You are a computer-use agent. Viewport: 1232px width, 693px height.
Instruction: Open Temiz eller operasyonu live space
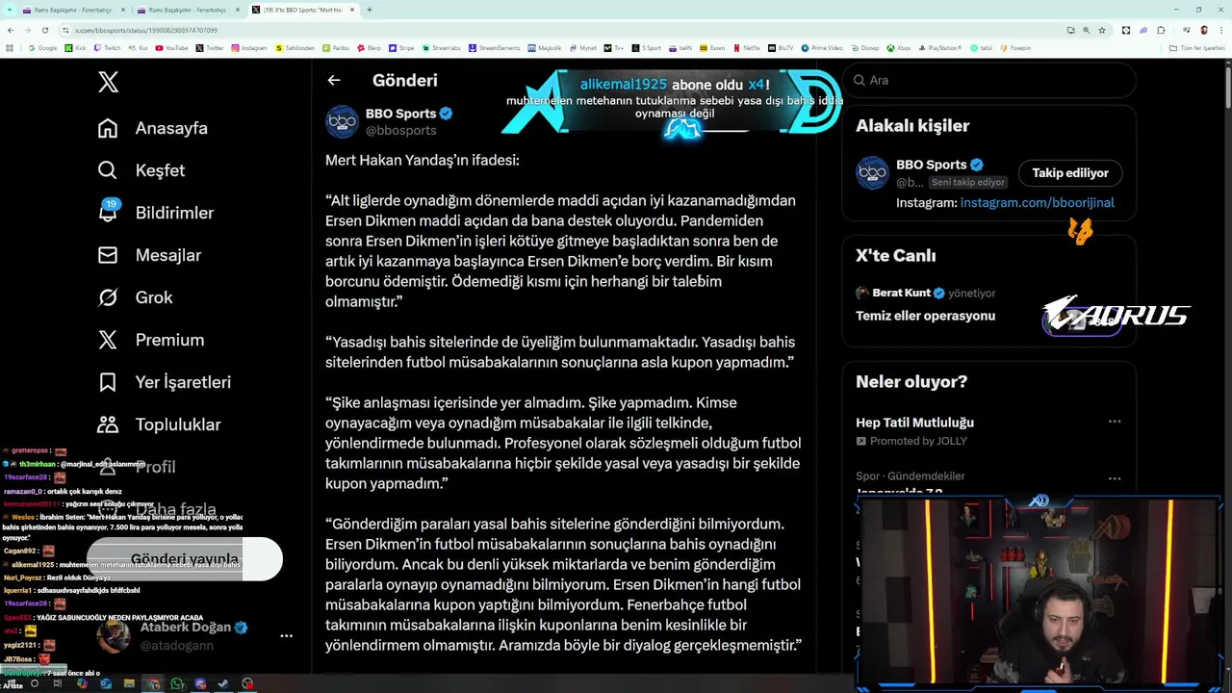pyautogui.click(x=925, y=316)
